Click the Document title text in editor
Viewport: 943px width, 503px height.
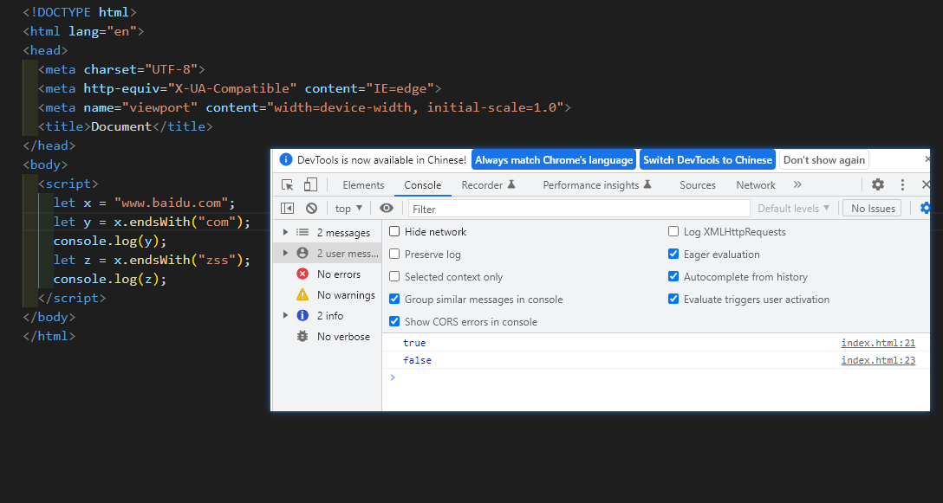121,126
